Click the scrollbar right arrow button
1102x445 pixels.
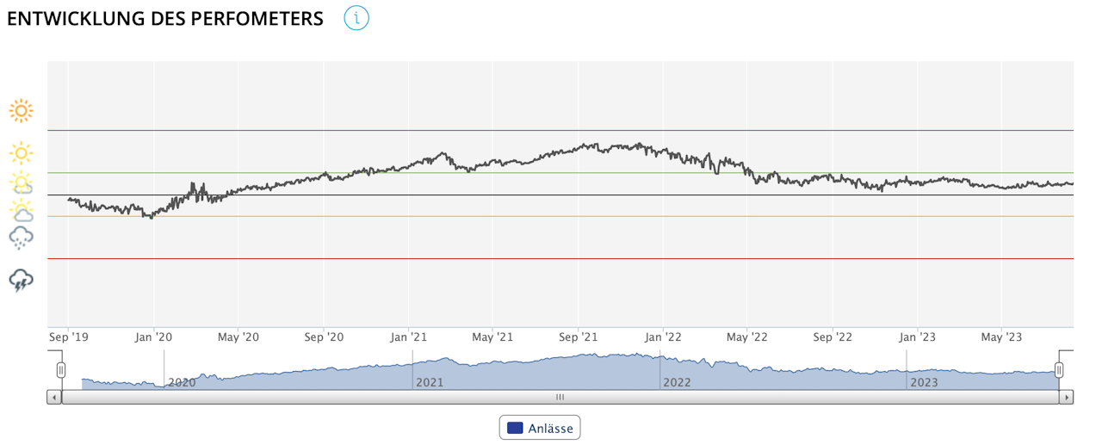point(1067,397)
